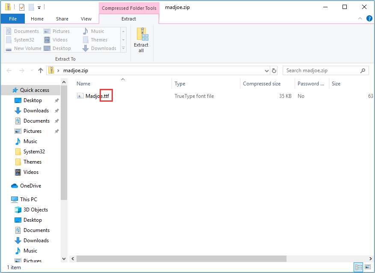Go up one folder level
375x273 pixels.
(x=41, y=70)
